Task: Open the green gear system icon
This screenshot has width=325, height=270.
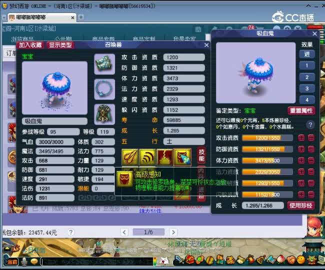Action: coord(311,259)
